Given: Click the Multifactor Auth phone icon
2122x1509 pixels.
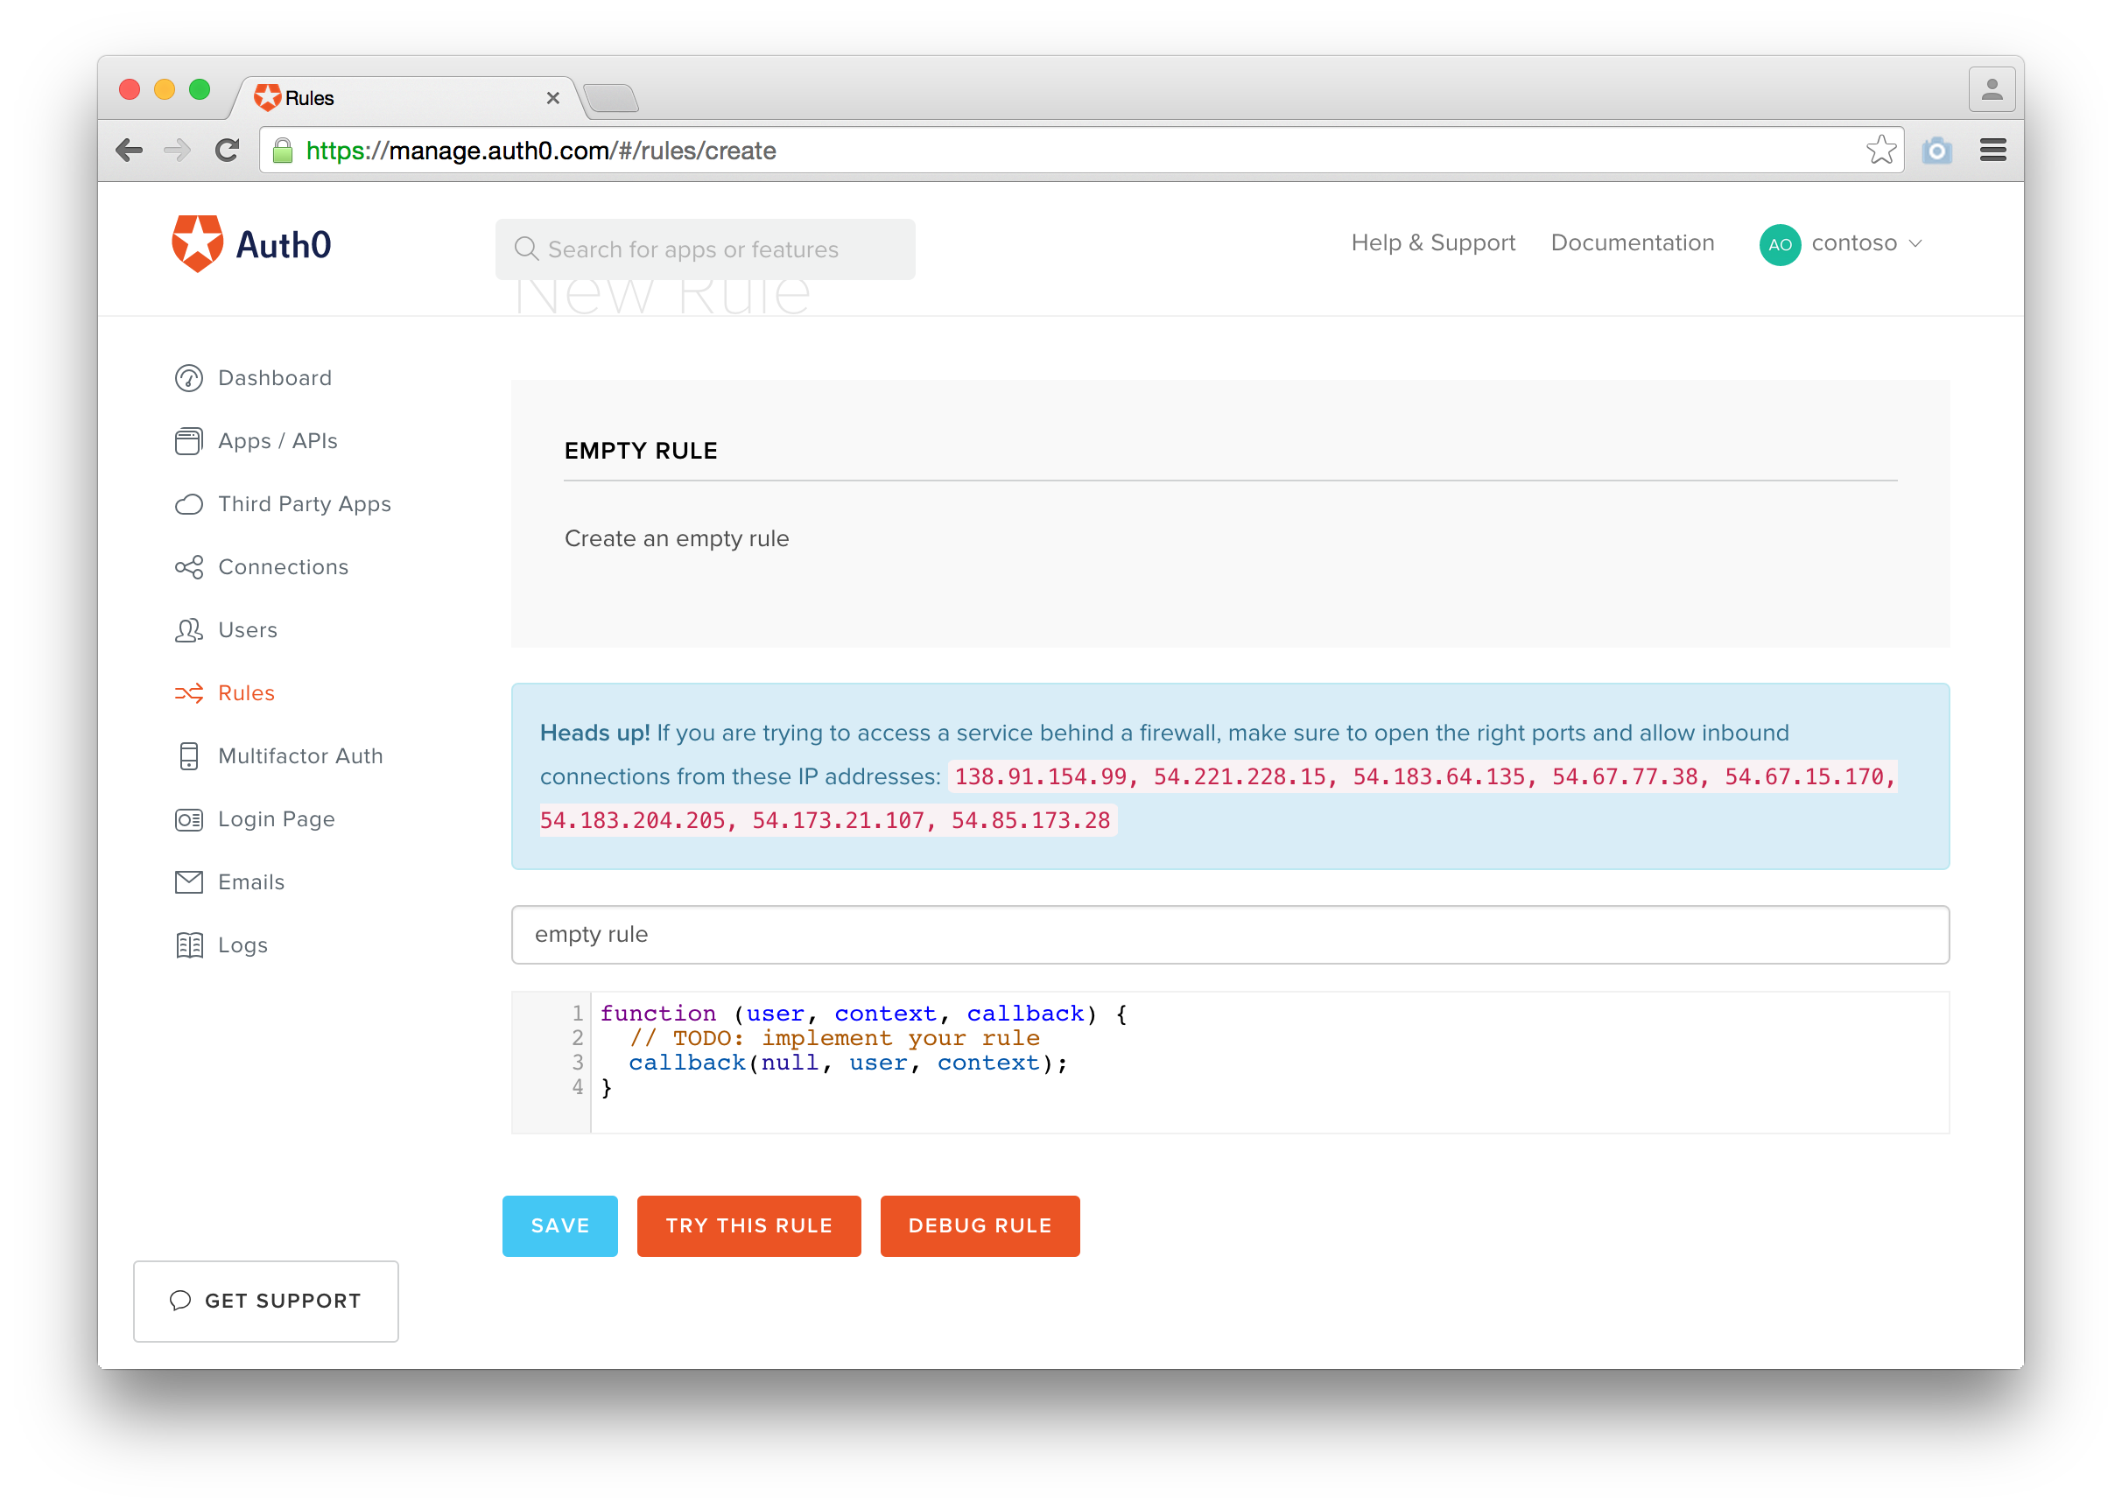Looking at the screenshot, I should tap(188, 756).
